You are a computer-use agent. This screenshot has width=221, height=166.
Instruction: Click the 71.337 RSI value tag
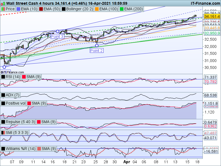[x=211, y=77]
